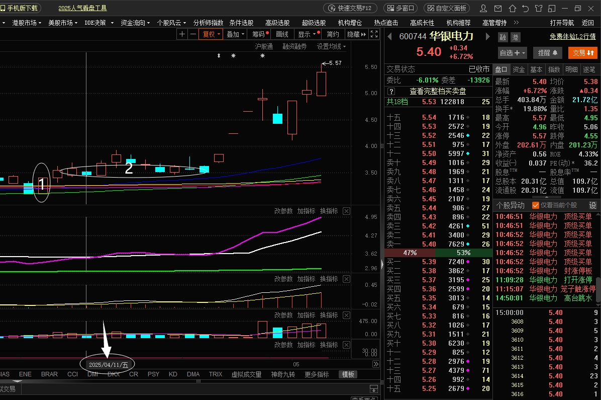Viewport: 601px width, 400px height.
Task: Click 更多指标 more indicators
Action: pos(317,374)
